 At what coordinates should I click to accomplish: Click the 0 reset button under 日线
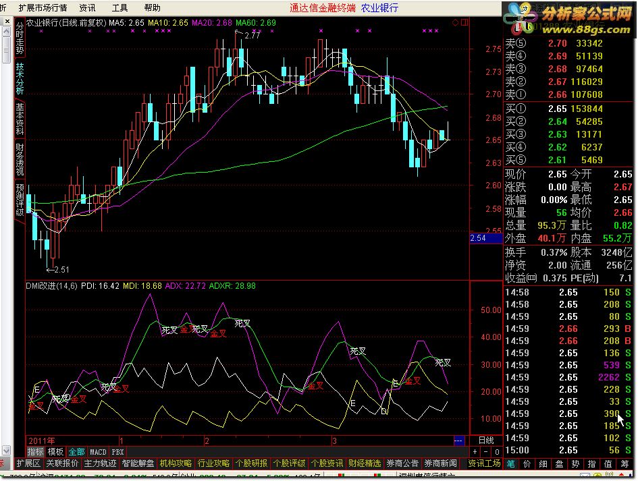pyautogui.click(x=497, y=452)
